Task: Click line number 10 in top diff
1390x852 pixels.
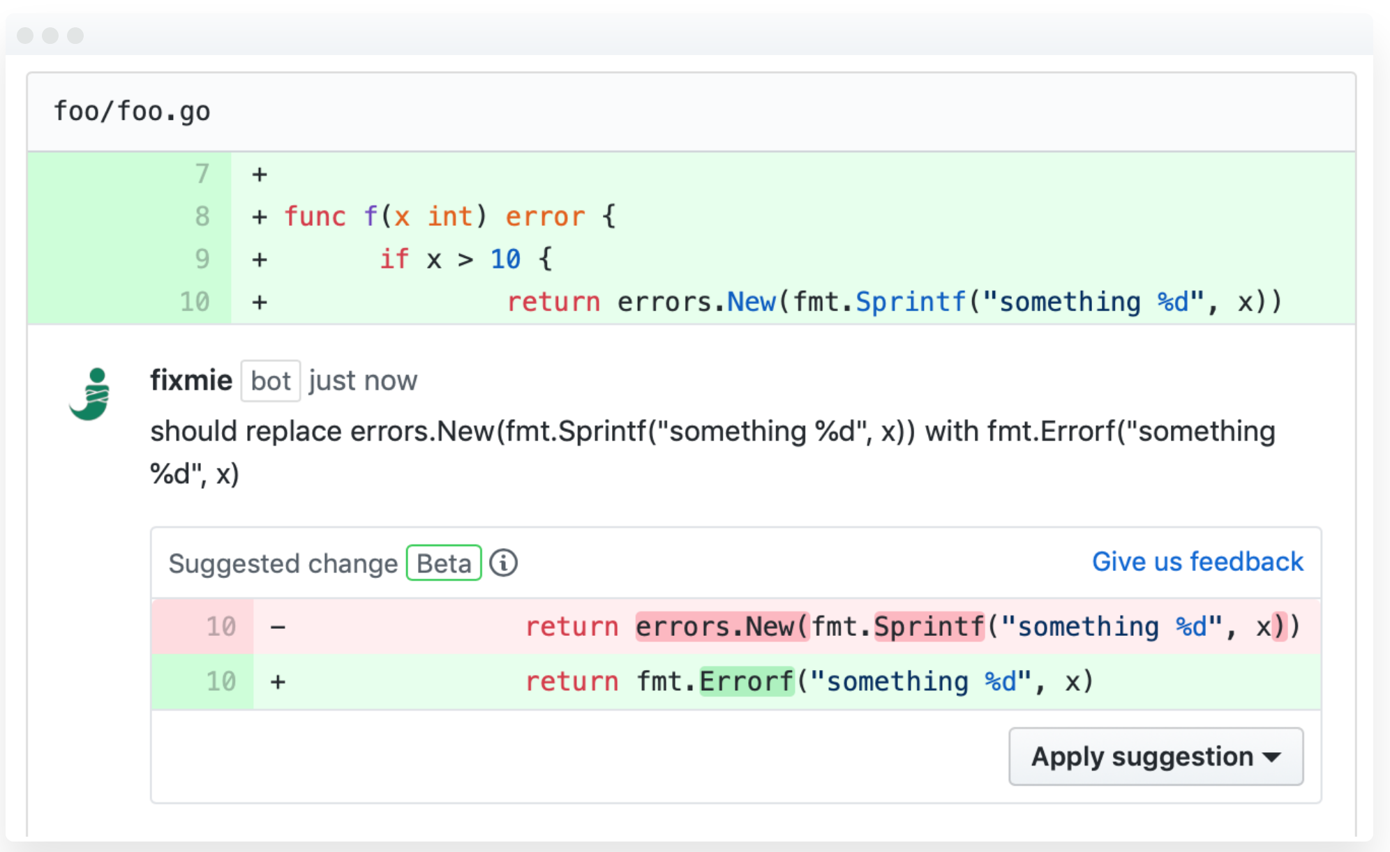Action: pos(195,302)
